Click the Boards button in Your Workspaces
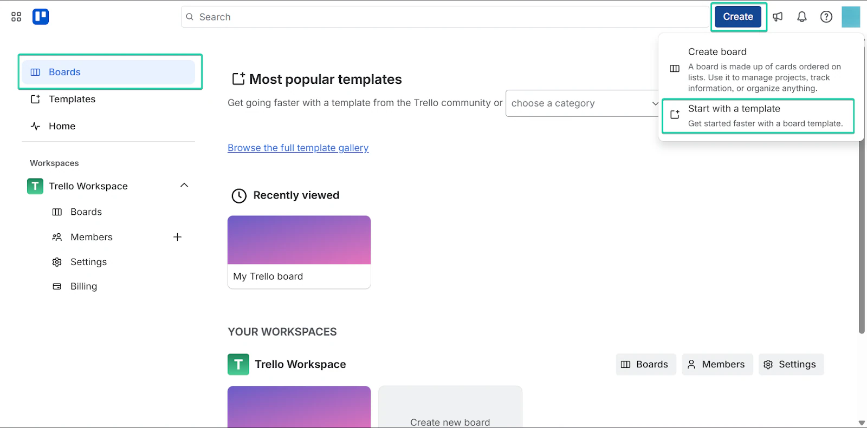This screenshot has width=867, height=428. [x=645, y=365]
